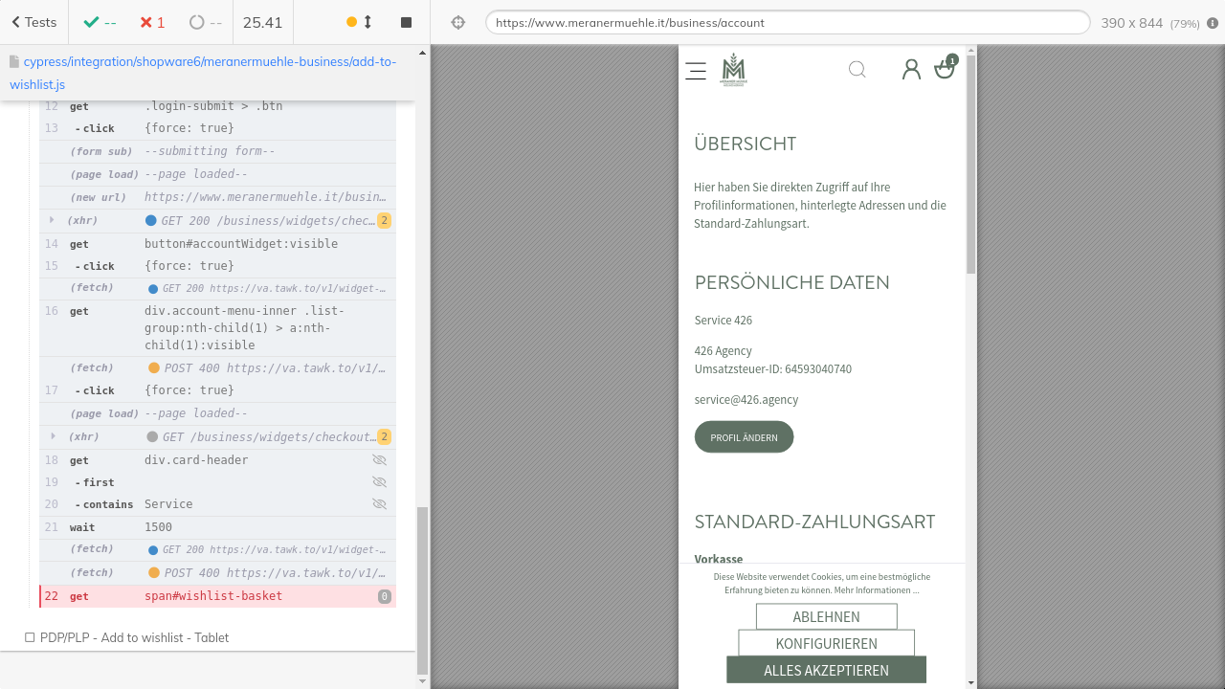Viewport: 1225px width, 689px height.
Task: Click hidden-eye icon on div.card-header row
Action: coord(379,460)
